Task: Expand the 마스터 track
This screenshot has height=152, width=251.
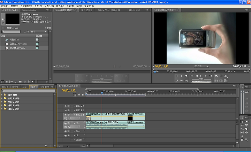Action: (74, 140)
